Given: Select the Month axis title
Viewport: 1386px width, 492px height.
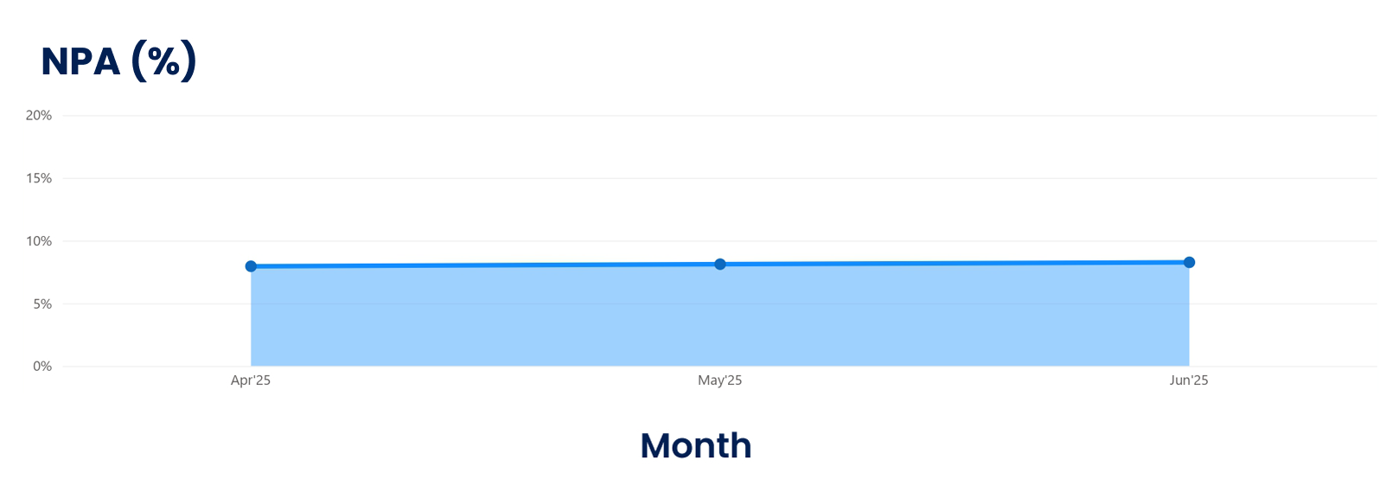Looking at the screenshot, I should point(696,446).
